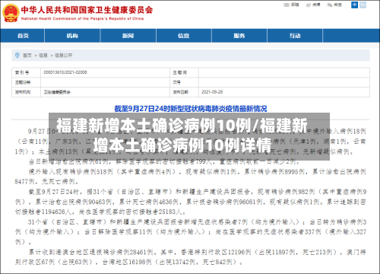The width and height of the screenshot is (380, 274).
Task: Click the national emblem logo
Action: click(11, 13)
